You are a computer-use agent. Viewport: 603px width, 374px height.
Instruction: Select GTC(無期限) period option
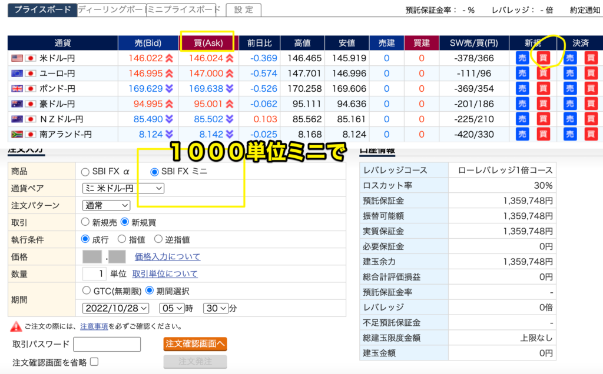point(87,290)
